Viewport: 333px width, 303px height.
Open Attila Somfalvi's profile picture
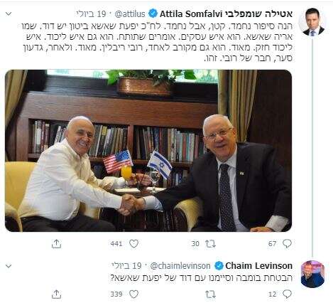(x=313, y=22)
